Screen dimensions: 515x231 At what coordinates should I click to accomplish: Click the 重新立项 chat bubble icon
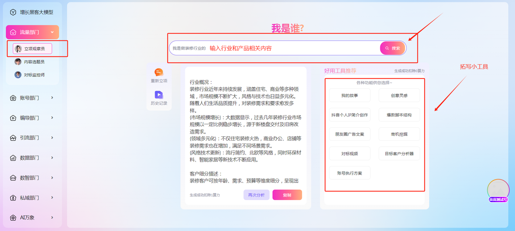159,72
